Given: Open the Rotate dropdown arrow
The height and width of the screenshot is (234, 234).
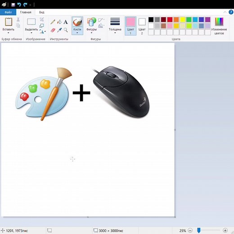Looking at the screenshot, I should tap(45, 31).
